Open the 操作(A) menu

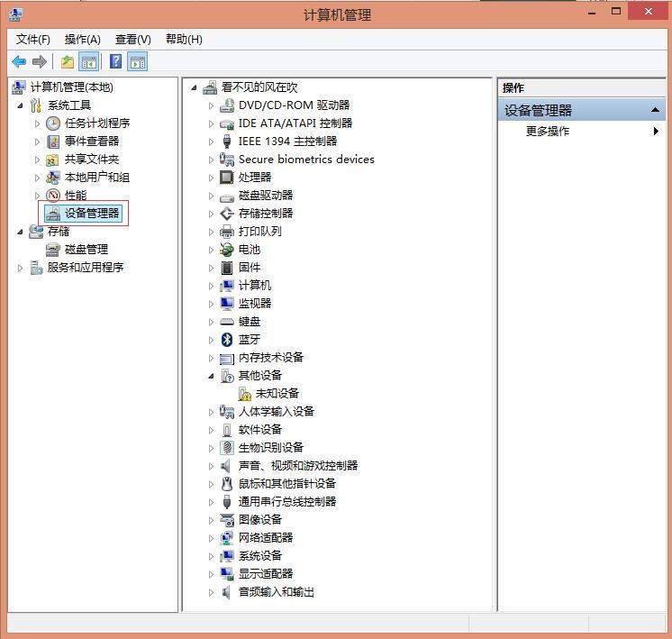click(x=82, y=39)
